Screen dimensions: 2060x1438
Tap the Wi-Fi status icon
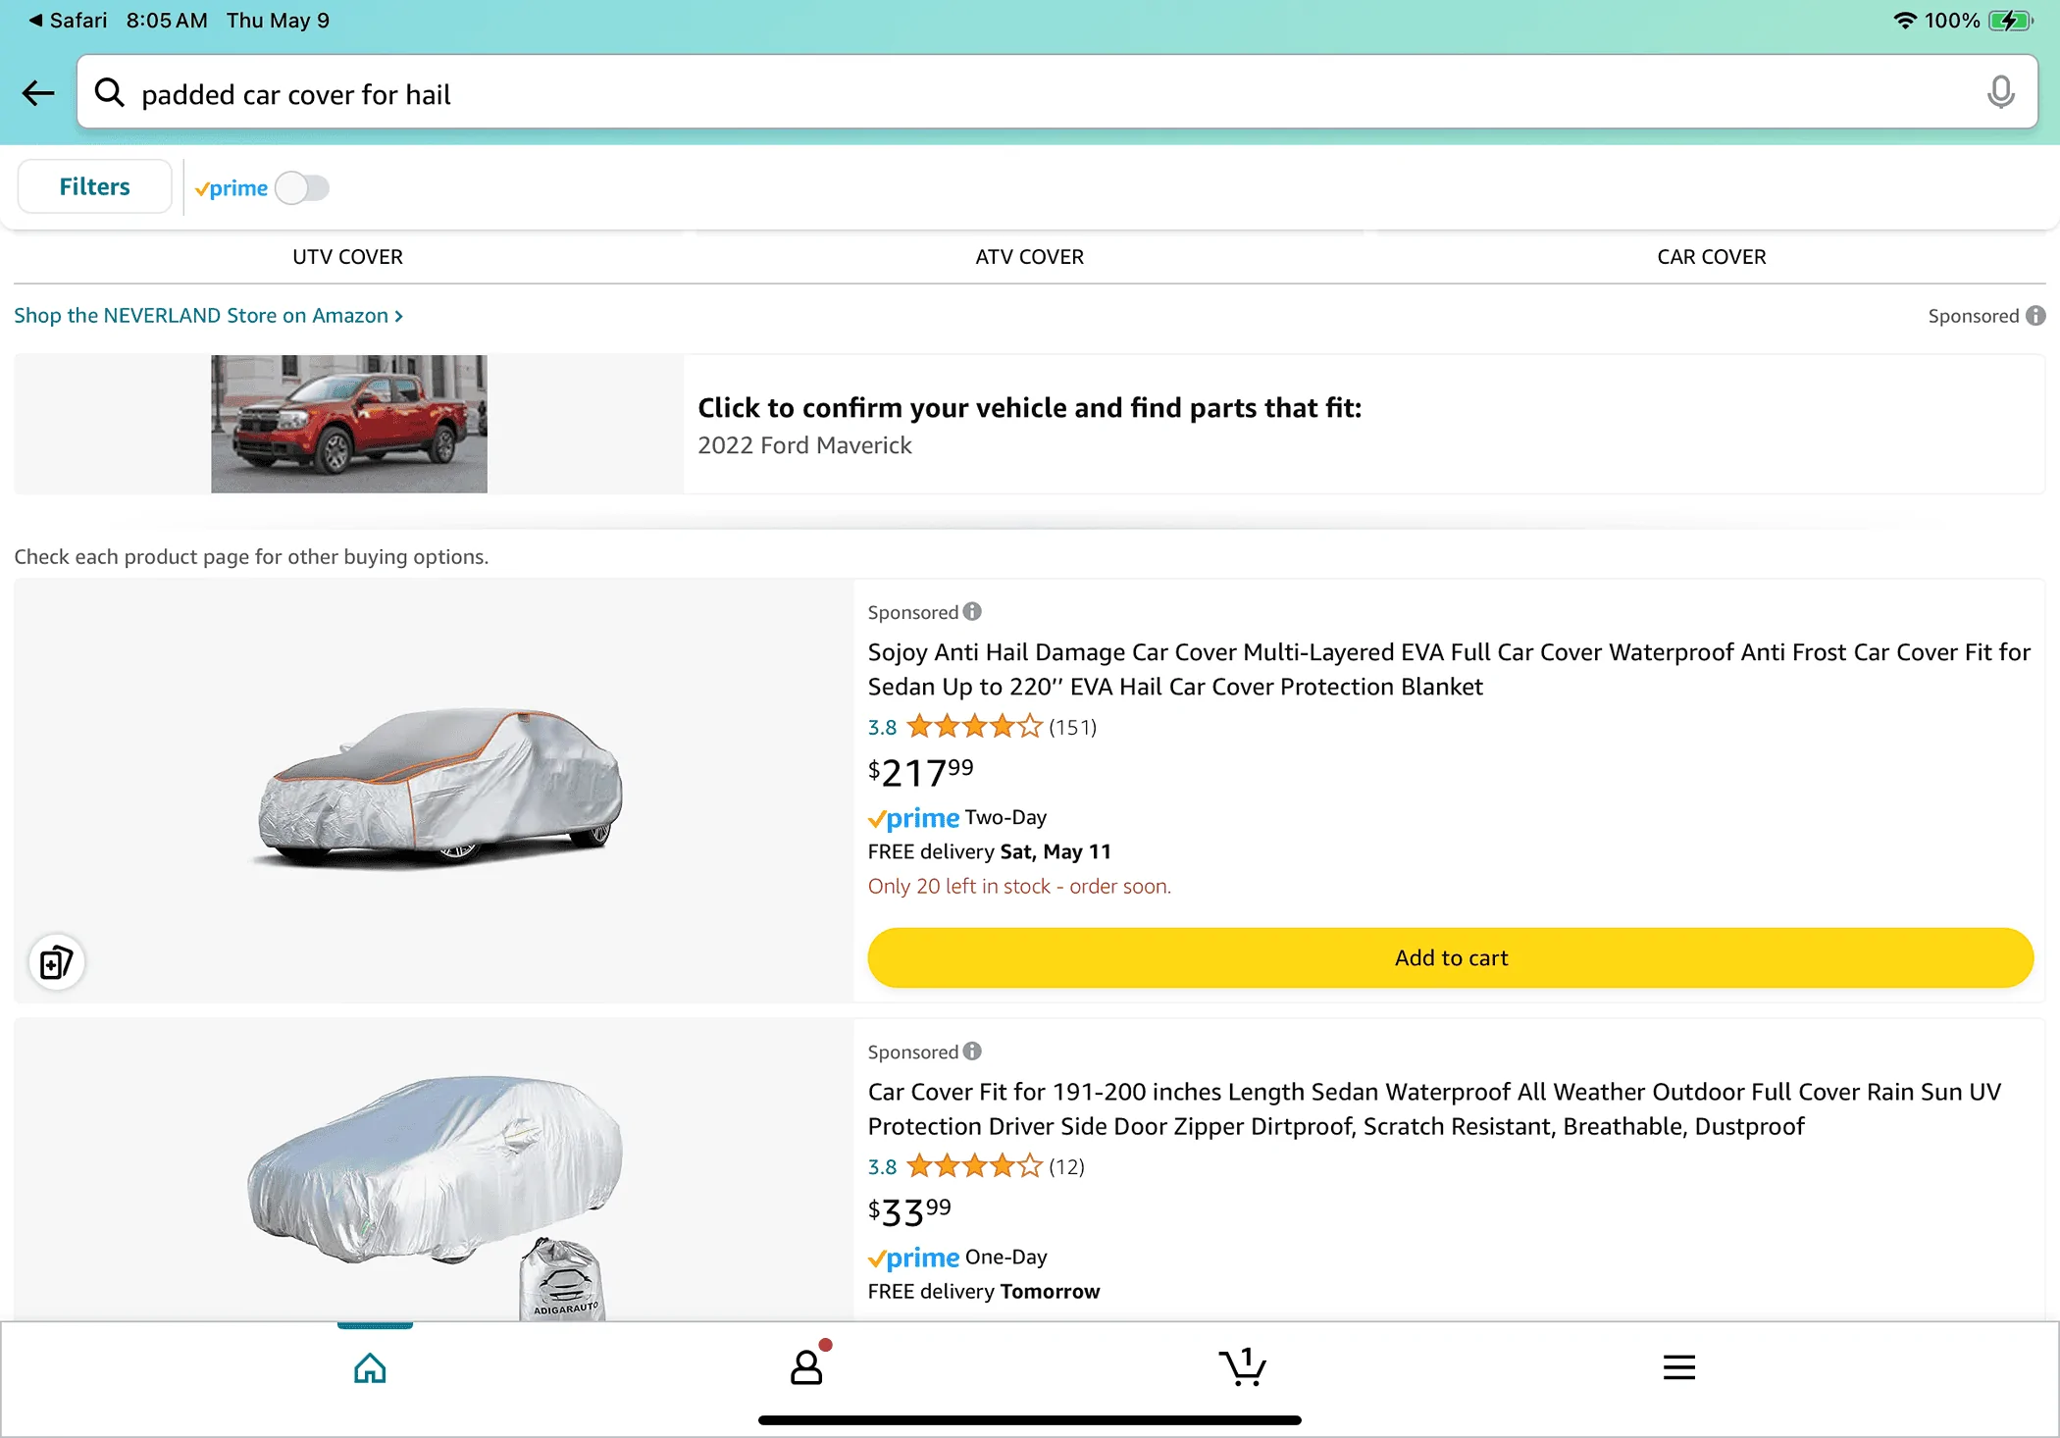point(1904,21)
